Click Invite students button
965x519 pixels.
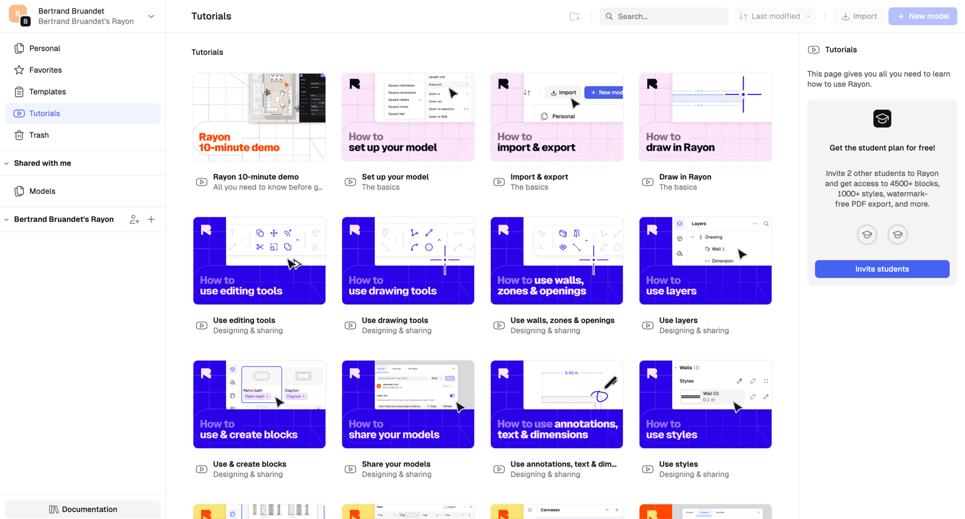click(882, 269)
